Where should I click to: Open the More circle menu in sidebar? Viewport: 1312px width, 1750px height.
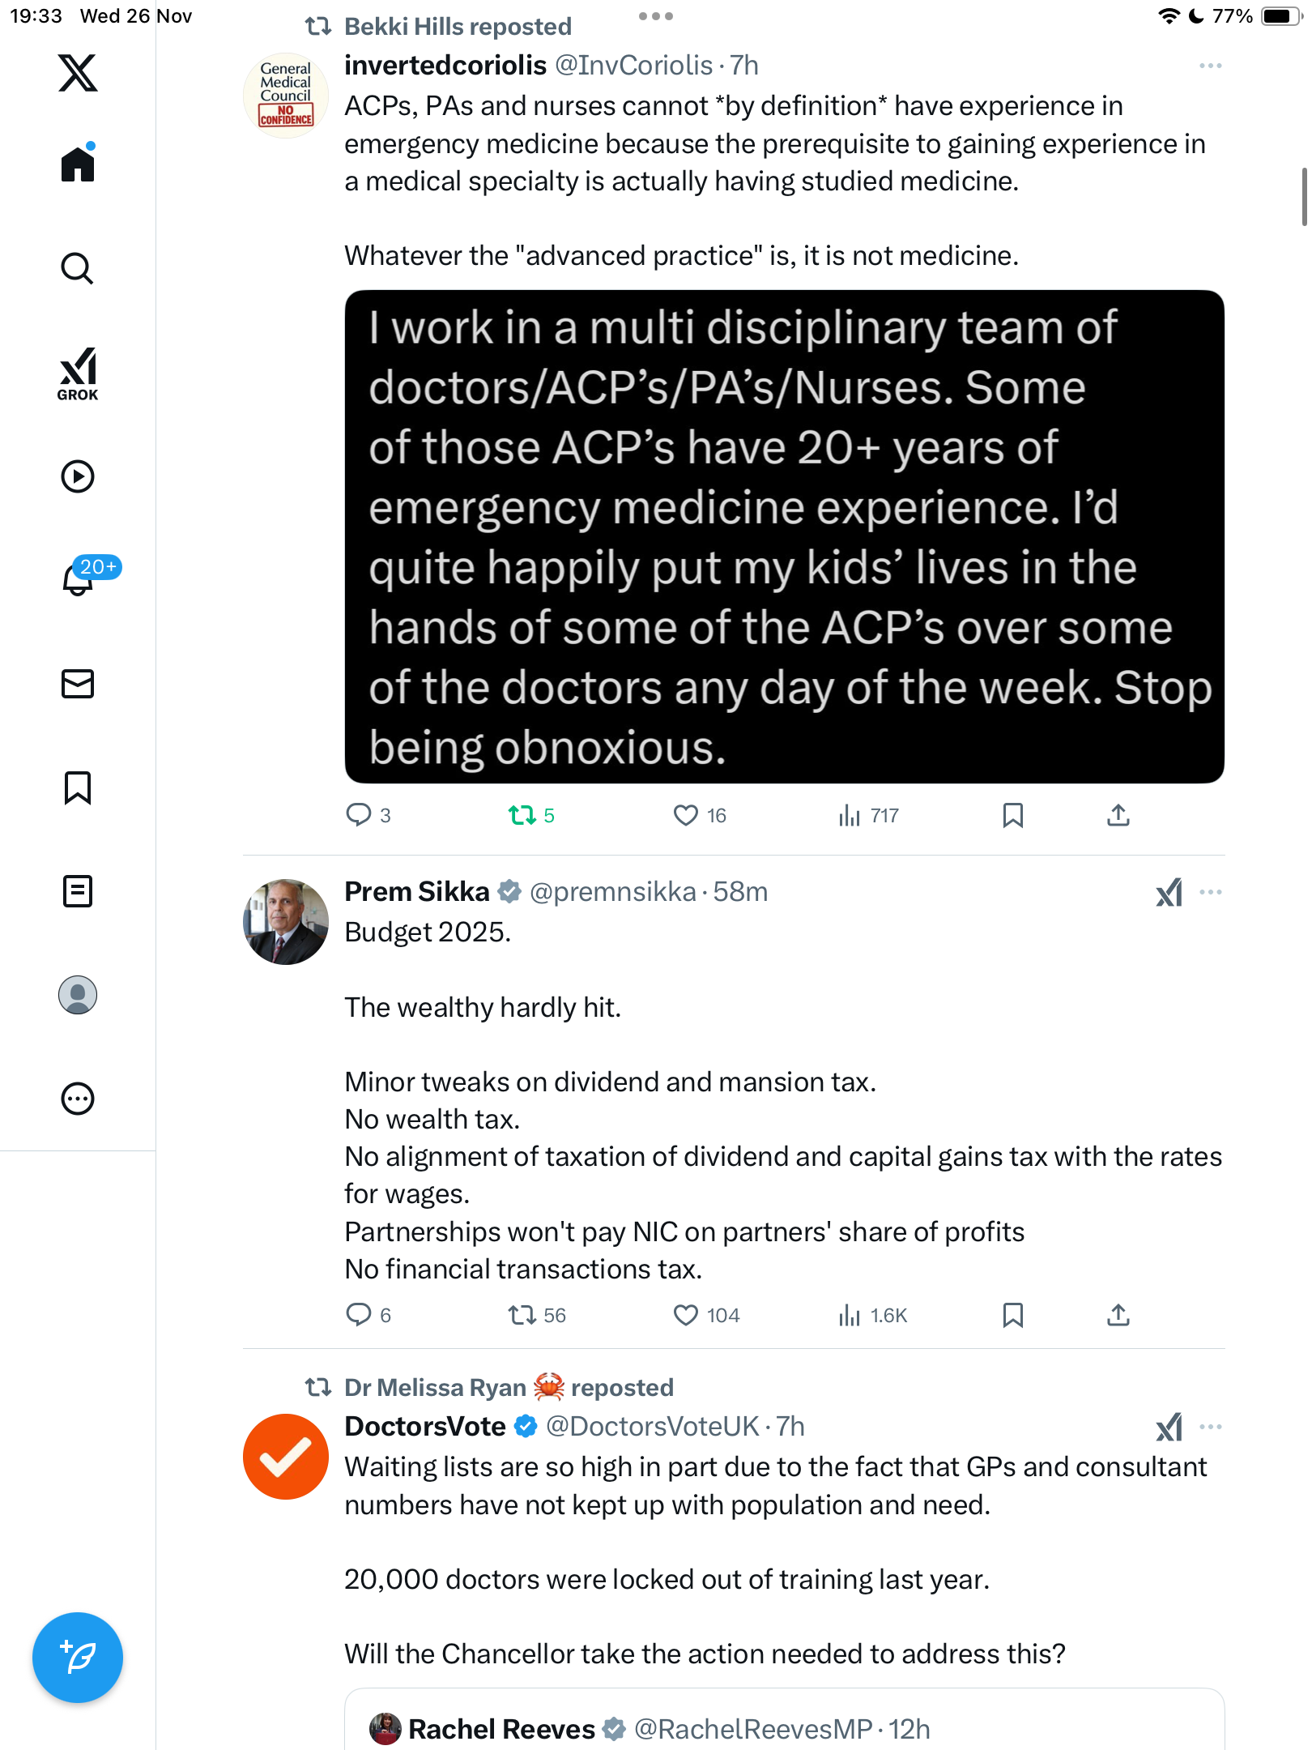(78, 1099)
